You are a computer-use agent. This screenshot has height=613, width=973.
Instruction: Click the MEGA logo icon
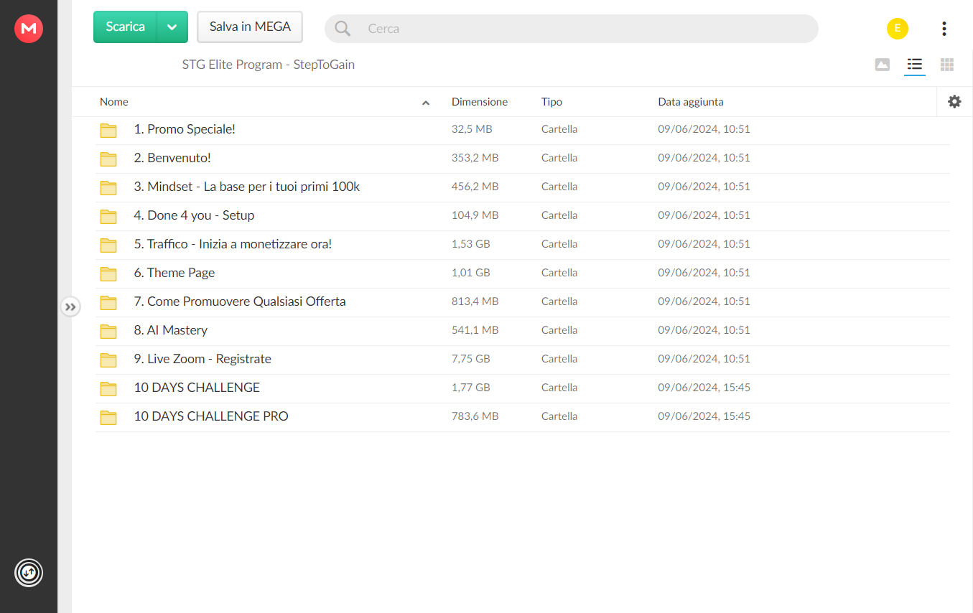pos(29,29)
